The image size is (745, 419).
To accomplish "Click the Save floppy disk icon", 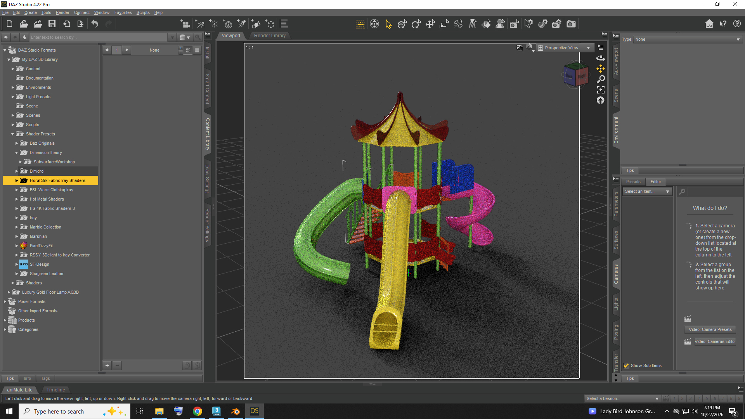I will pos(52,24).
